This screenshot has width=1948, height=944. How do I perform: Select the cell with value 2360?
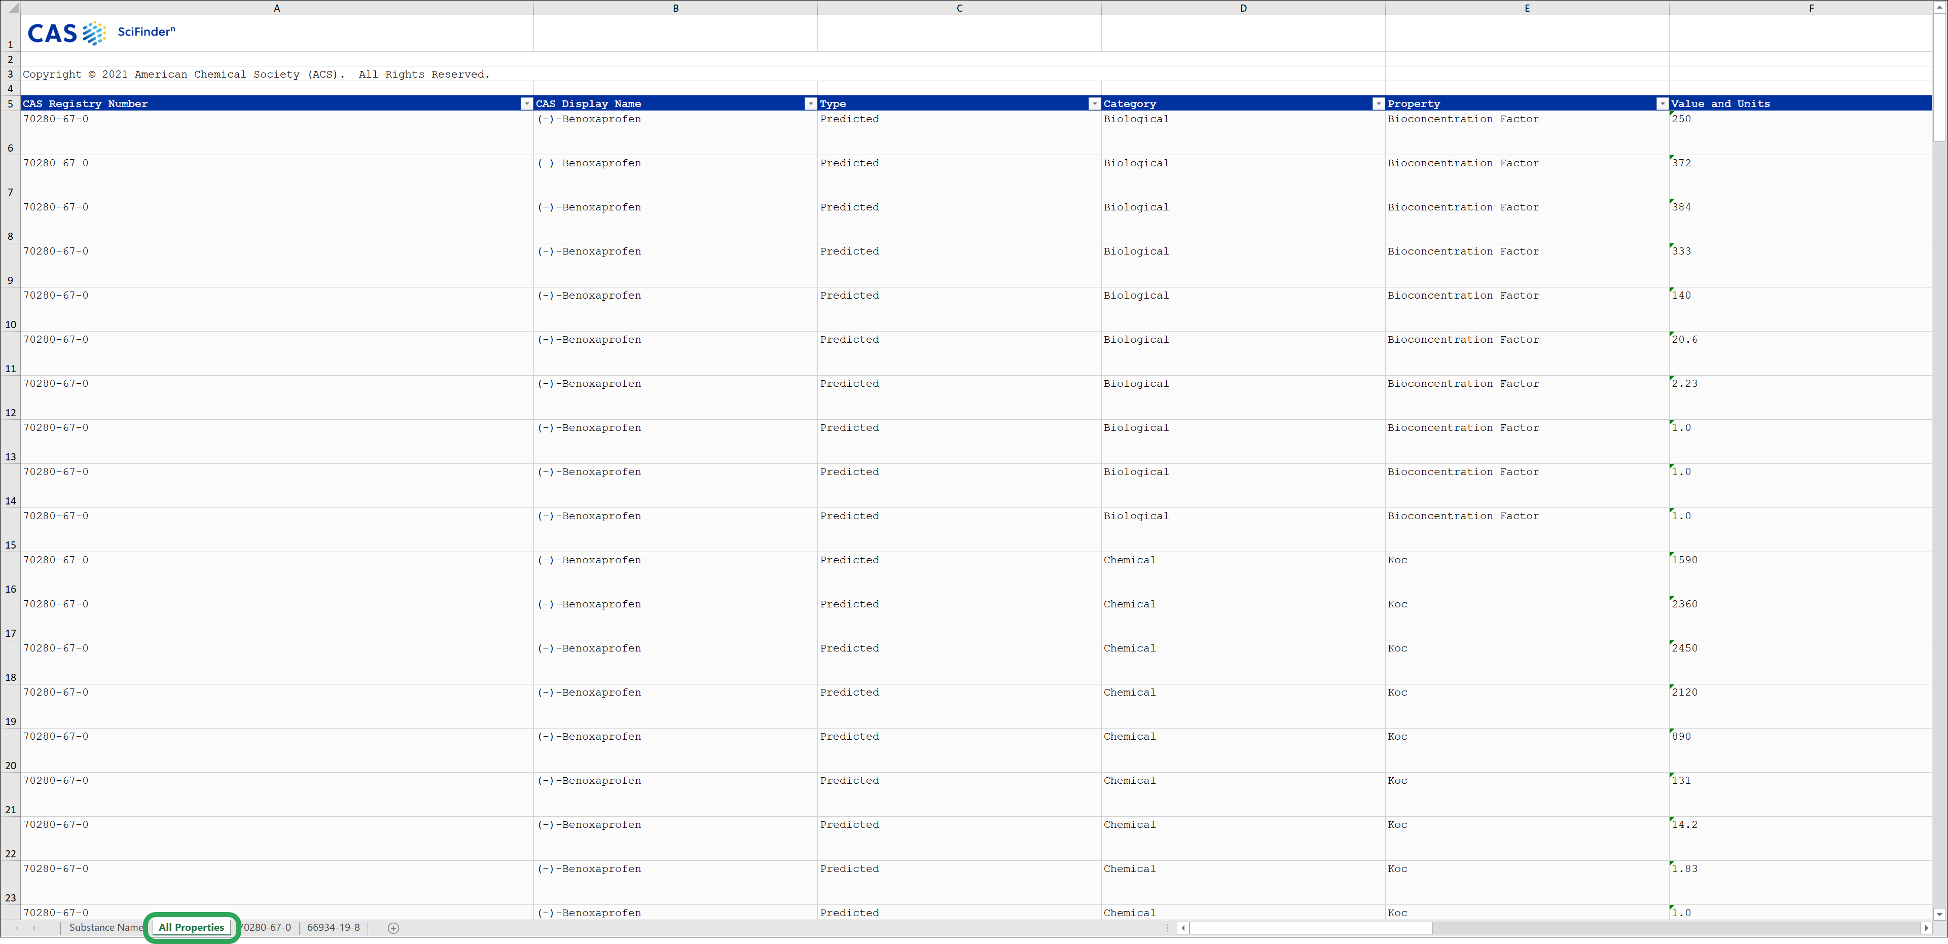tap(1800, 618)
